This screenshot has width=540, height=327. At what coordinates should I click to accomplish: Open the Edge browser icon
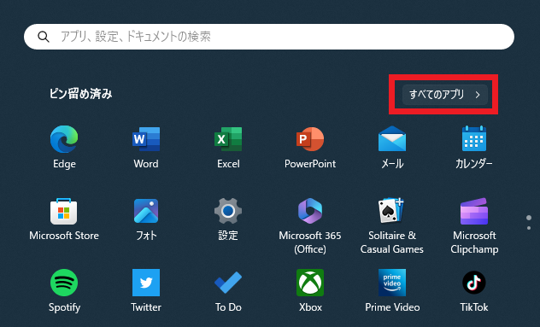click(x=64, y=139)
